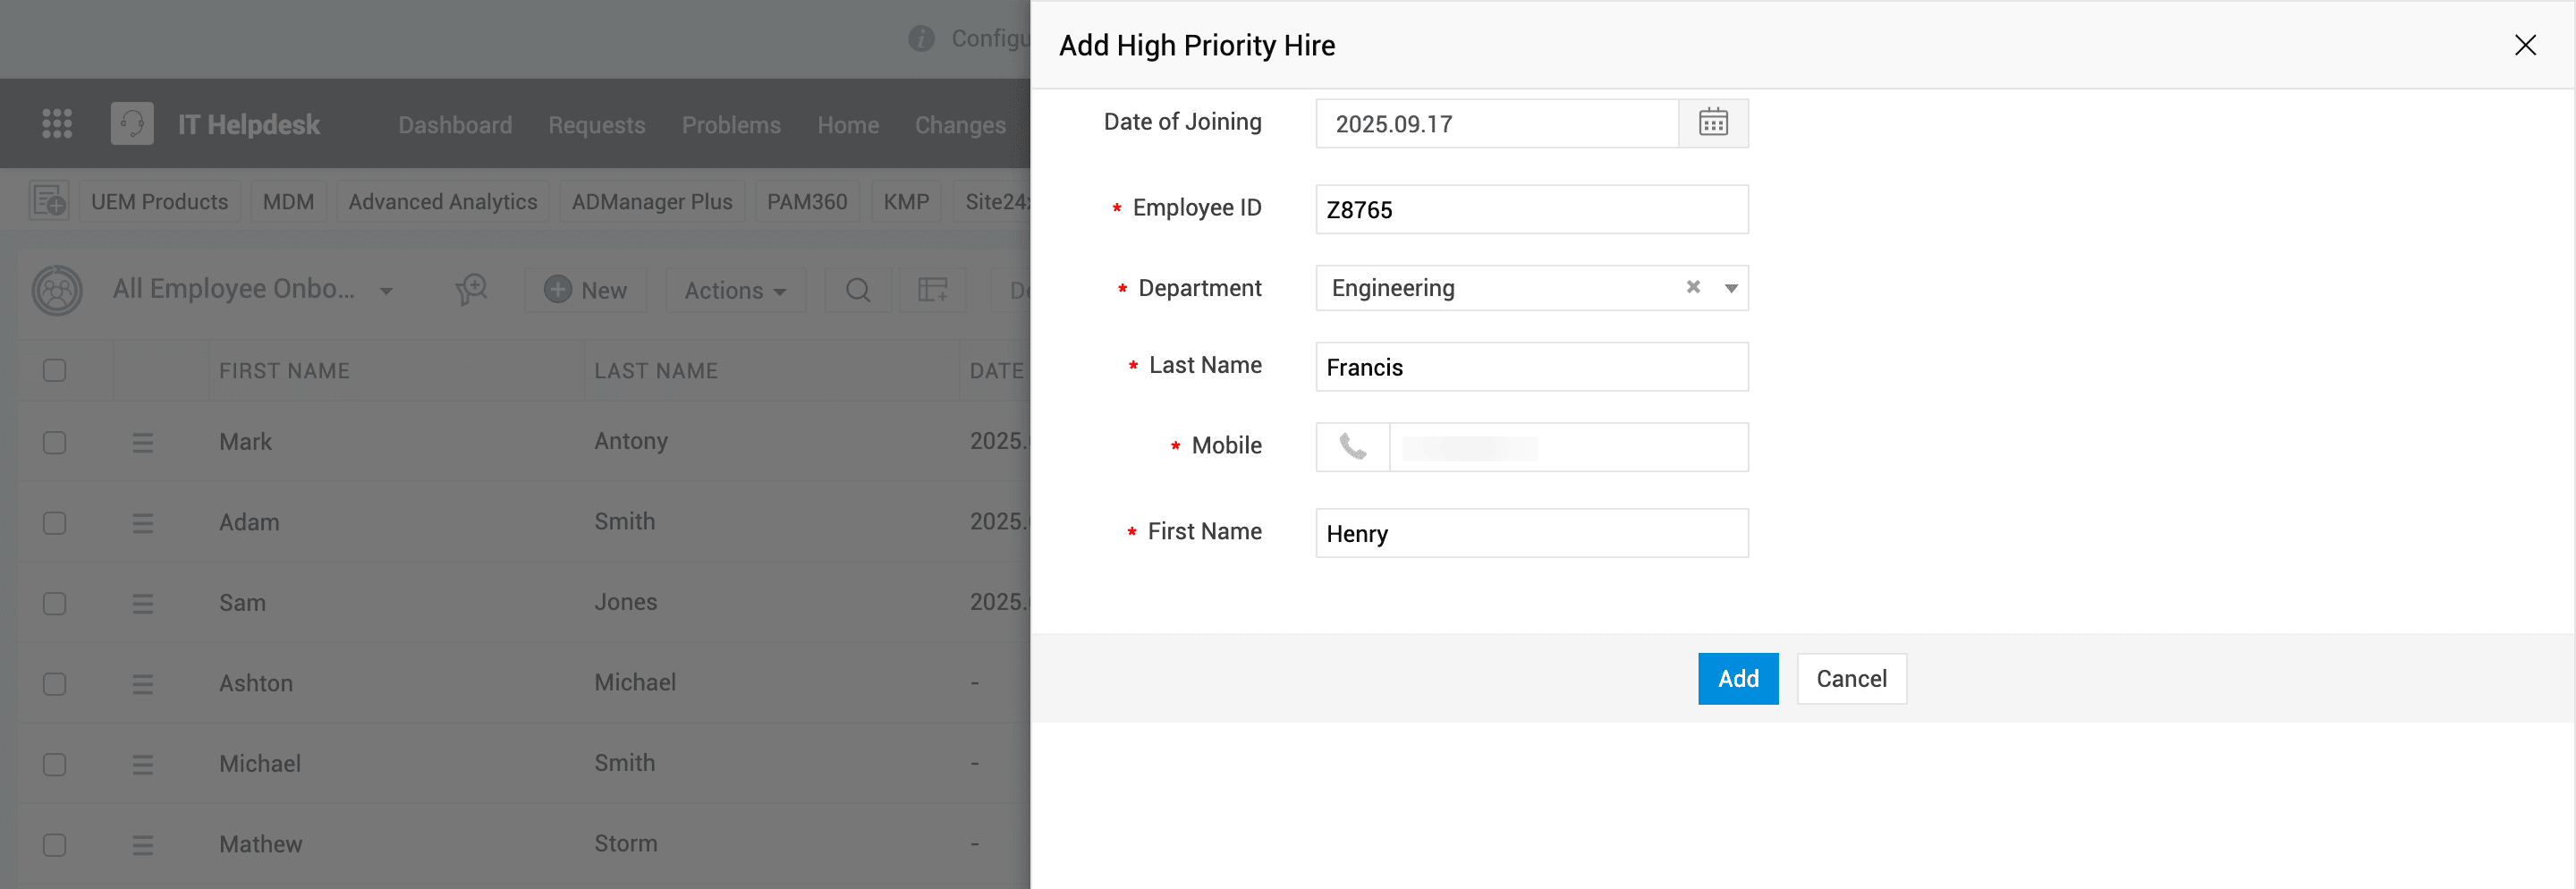This screenshot has height=889, width=2576.
Task: Open row menu for Mathew Storm
Action: point(143,845)
